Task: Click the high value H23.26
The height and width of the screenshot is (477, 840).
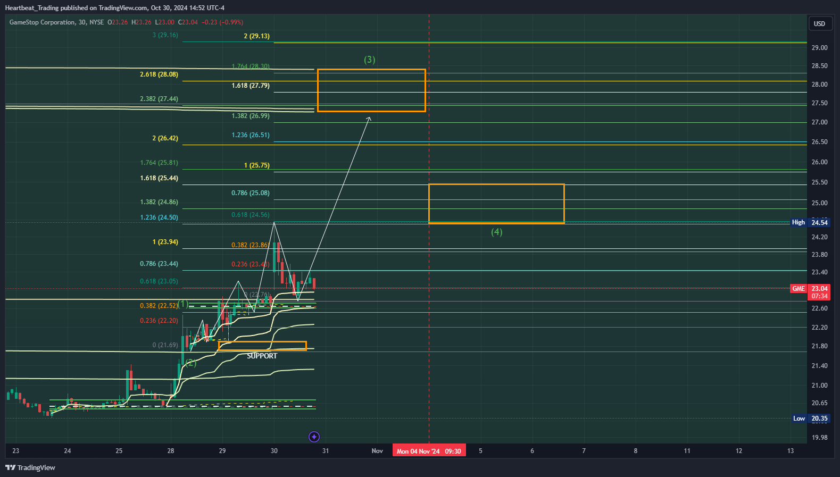Action: click(142, 22)
